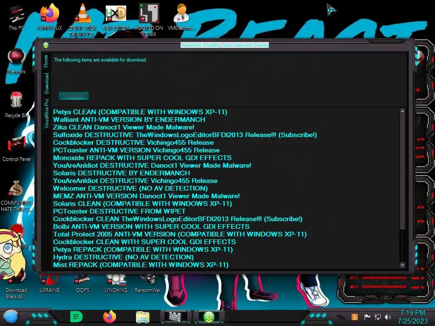Open the HOOKED ON XONIX desktop icon
Screen dimensions: 435x326
coord(149,20)
